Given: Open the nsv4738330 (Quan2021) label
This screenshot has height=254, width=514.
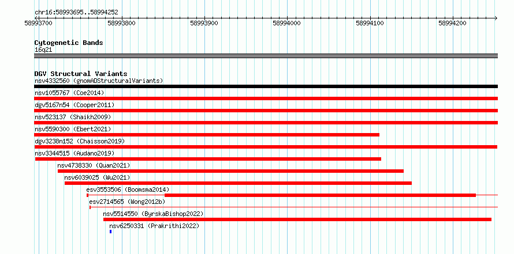Looking at the screenshot, I should click(94, 165).
